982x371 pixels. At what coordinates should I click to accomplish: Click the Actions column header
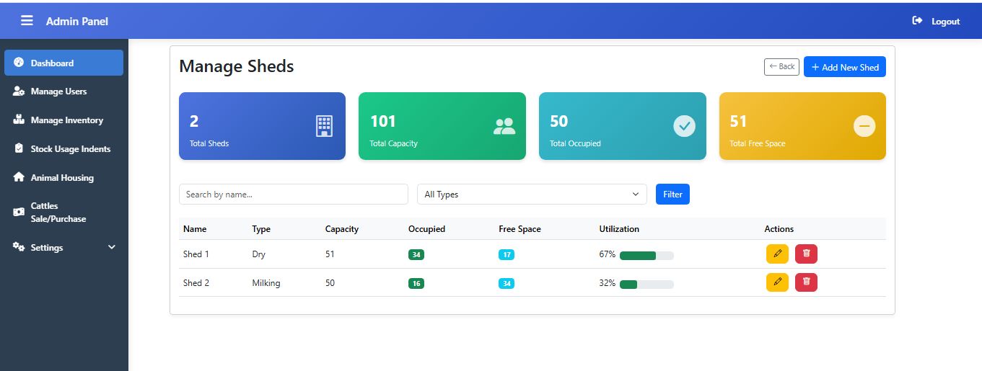tap(779, 229)
